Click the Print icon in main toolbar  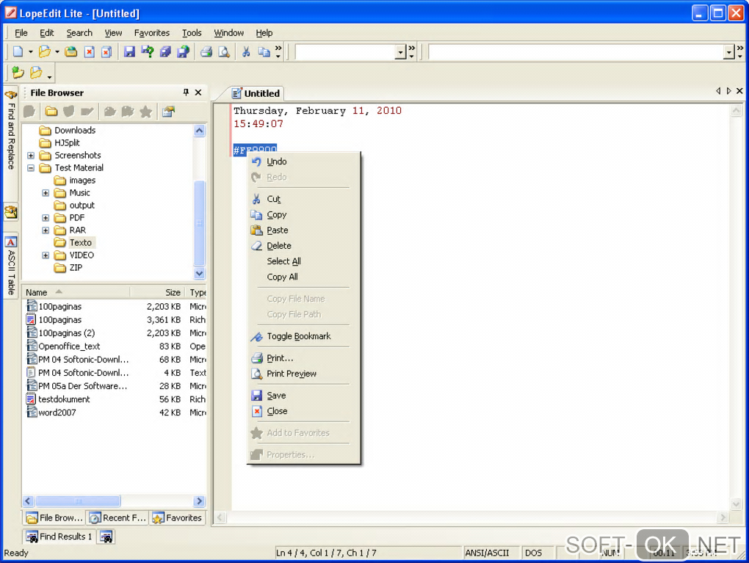click(x=206, y=52)
